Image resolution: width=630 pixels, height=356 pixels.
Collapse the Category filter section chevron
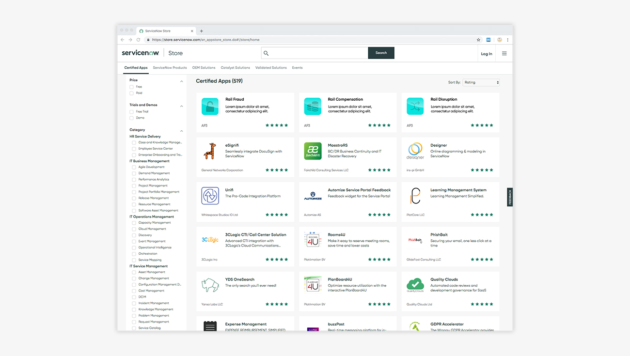pyautogui.click(x=182, y=131)
